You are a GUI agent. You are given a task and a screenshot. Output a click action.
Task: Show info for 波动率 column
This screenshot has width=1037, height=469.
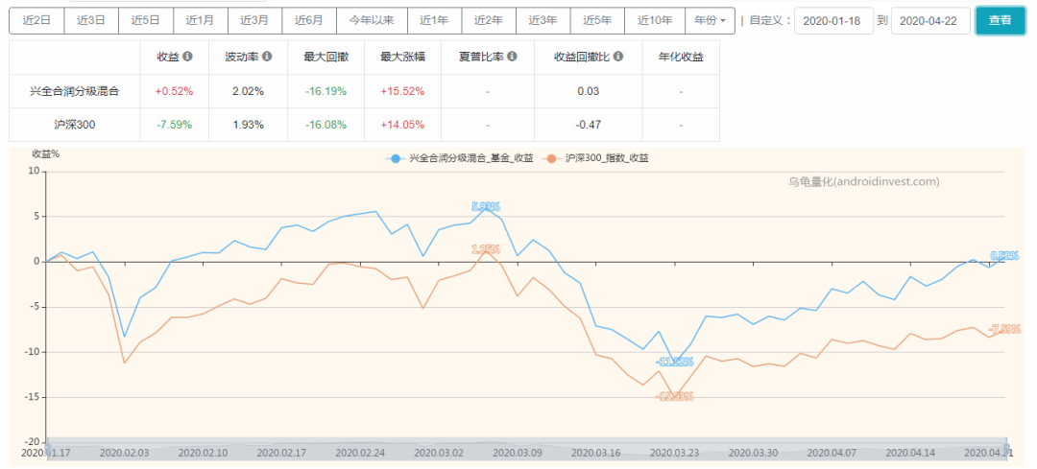click(267, 57)
